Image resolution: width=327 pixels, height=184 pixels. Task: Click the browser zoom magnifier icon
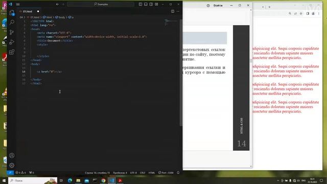(290, 14)
